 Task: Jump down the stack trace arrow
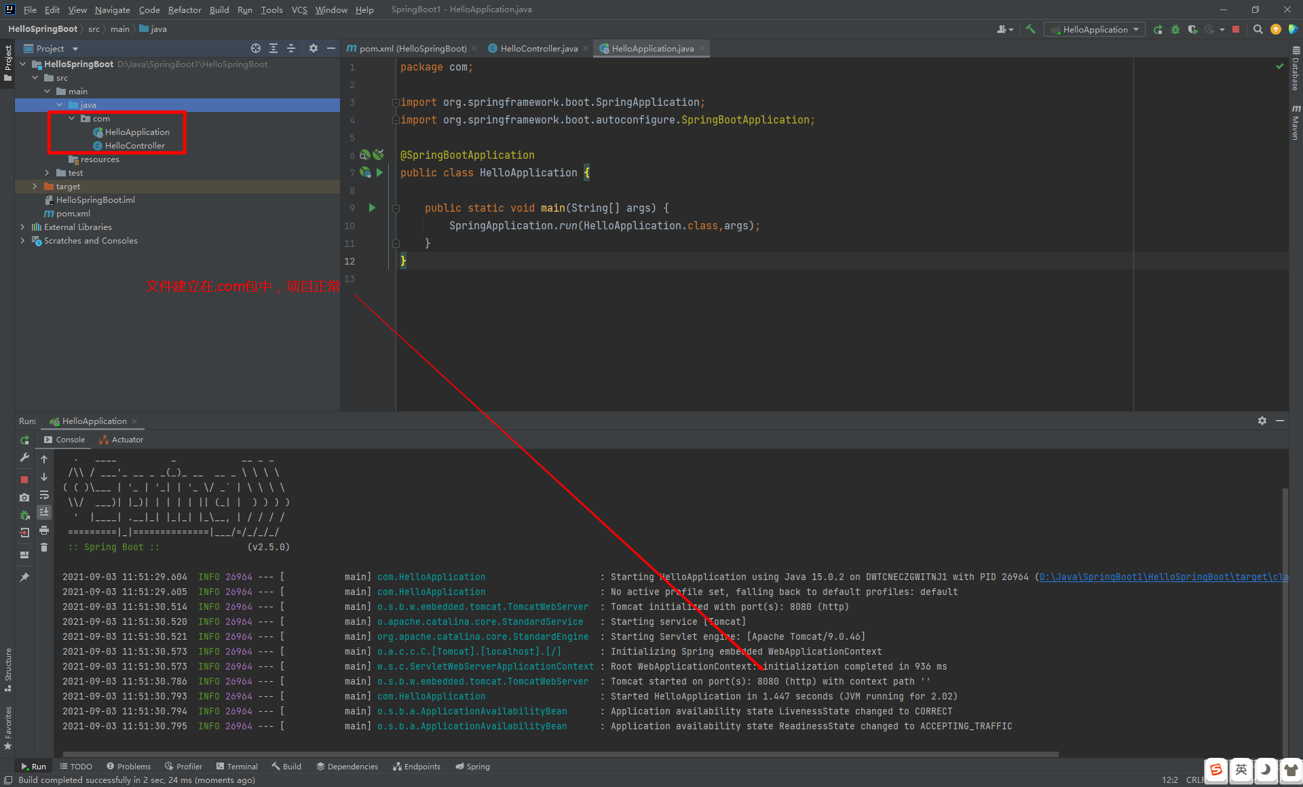pos(44,477)
